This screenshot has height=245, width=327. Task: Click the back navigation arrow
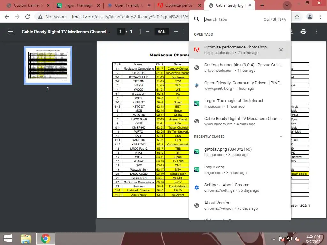[7, 17]
